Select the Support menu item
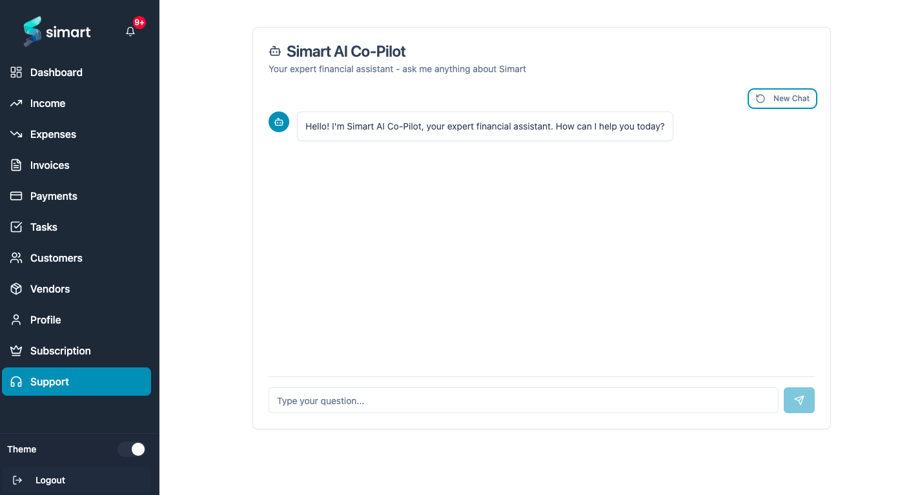The image size is (909, 495). pos(50,382)
